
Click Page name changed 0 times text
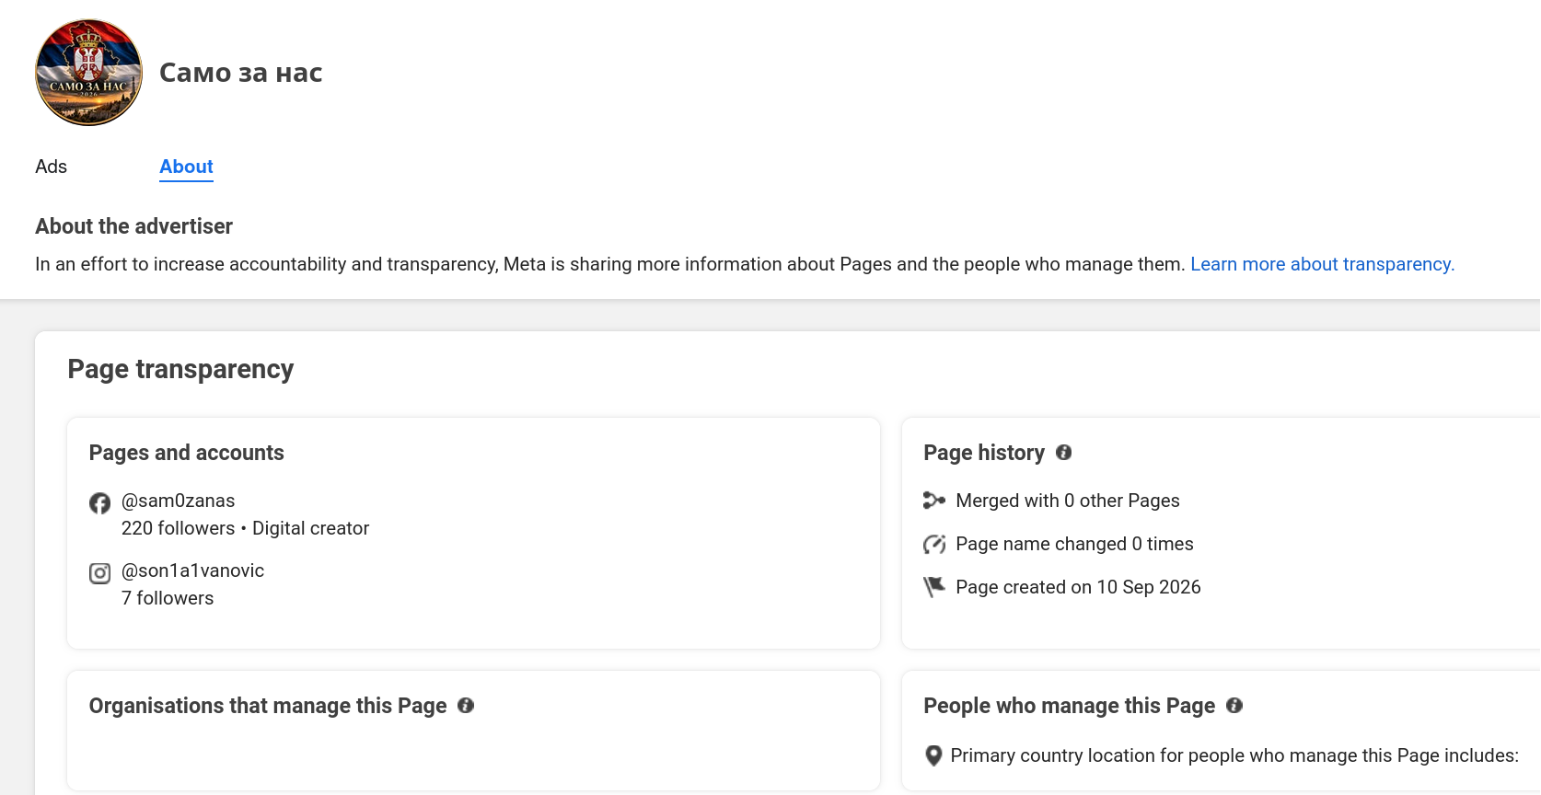(1074, 544)
